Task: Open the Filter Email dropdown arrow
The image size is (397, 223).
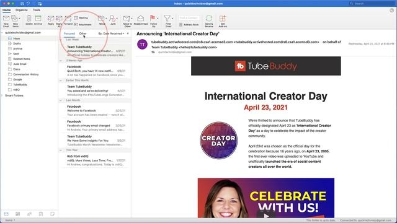Action: click(172, 19)
